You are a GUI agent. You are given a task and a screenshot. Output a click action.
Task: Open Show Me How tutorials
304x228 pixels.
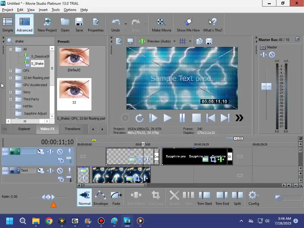coord(188,24)
